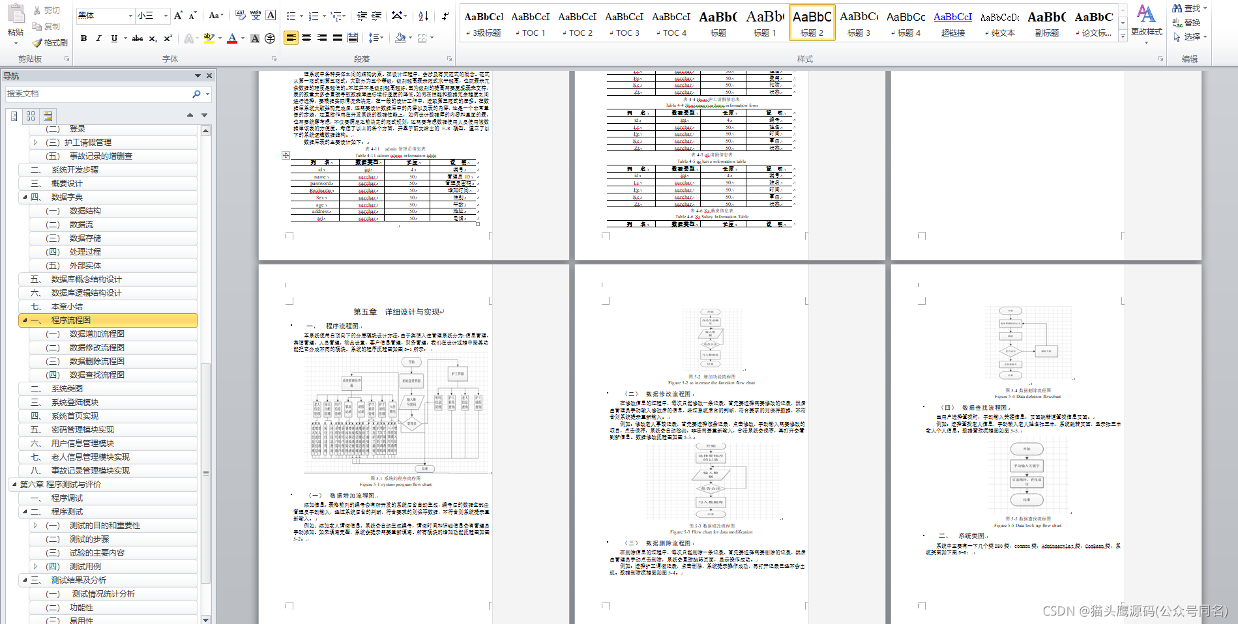Toggle italic formatting

[98, 38]
